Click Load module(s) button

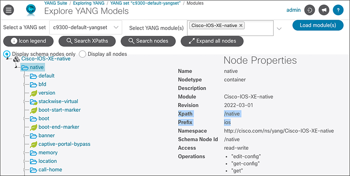(x=318, y=25)
